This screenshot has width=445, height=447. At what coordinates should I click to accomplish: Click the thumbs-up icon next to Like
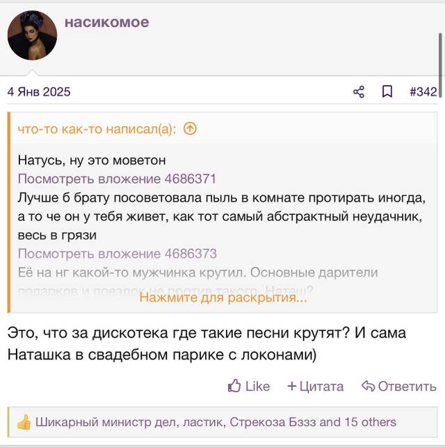tap(234, 386)
